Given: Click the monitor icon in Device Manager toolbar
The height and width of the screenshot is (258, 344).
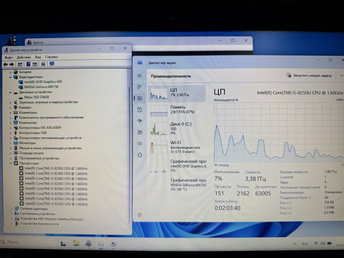Looking at the screenshot, I should pos(52,64).
